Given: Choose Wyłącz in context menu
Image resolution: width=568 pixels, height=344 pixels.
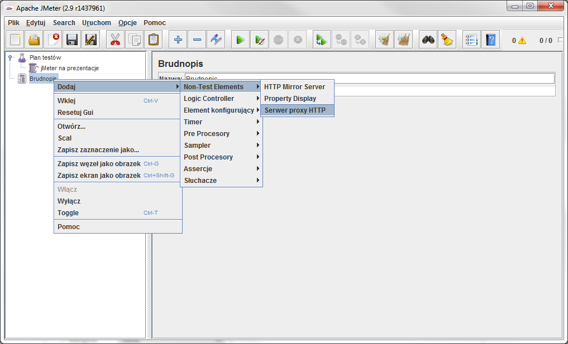Looking at the screenshot, I should 118,201.
